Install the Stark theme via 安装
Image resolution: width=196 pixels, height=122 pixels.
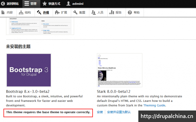click(x=100, y=112)
